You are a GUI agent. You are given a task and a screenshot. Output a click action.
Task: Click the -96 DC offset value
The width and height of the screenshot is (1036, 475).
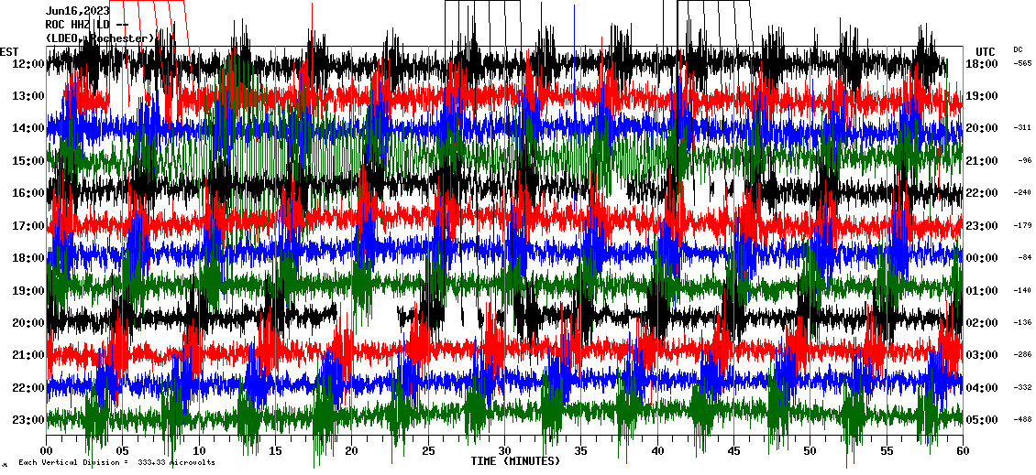pos(1024,161)
